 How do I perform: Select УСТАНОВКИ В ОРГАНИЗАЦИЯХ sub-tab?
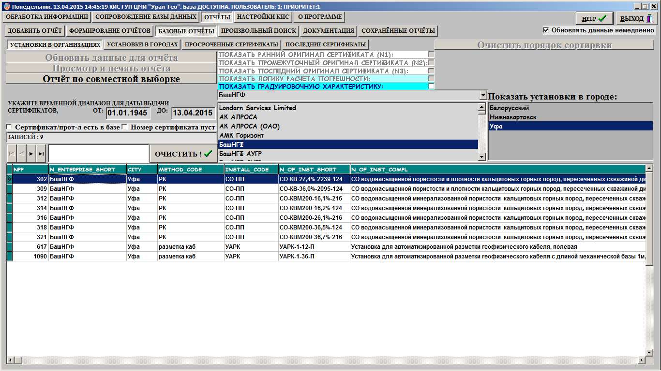click(x=55, y=44)
